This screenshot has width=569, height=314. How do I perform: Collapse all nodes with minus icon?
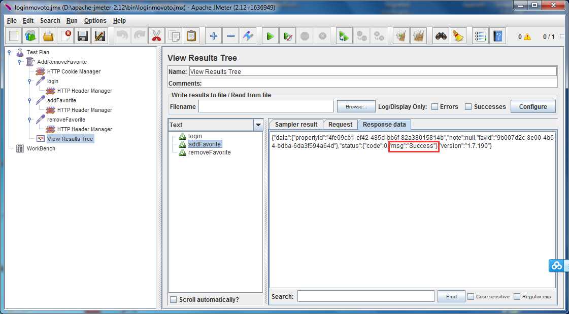coord(230,36)
